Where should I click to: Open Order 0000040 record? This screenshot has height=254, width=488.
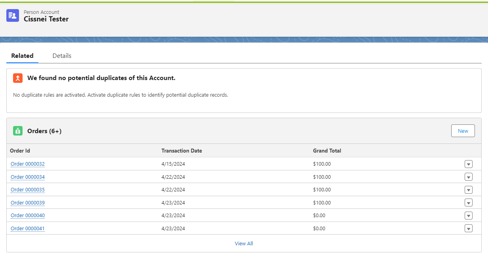point(28,216)
